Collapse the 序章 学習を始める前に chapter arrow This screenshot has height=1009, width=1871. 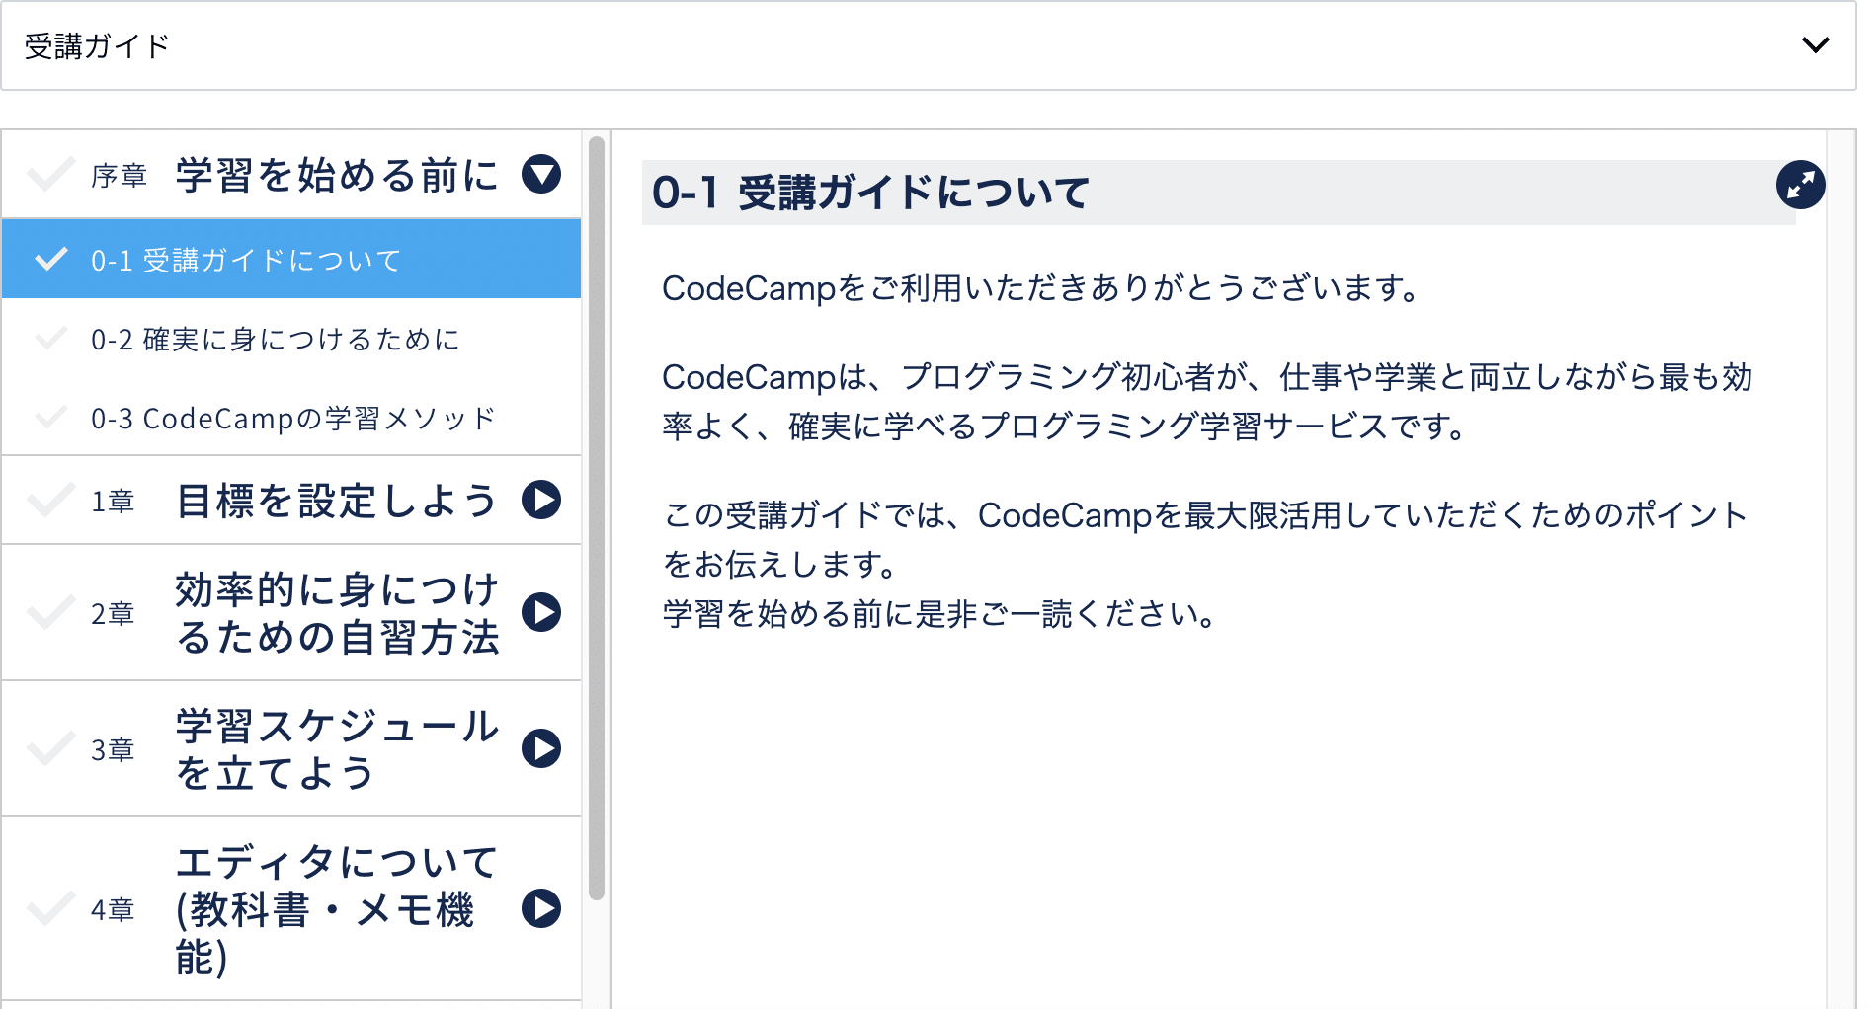541,175
